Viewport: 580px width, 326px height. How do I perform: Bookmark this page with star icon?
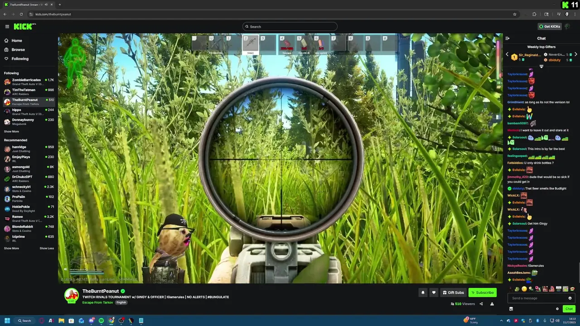point(515,14)
